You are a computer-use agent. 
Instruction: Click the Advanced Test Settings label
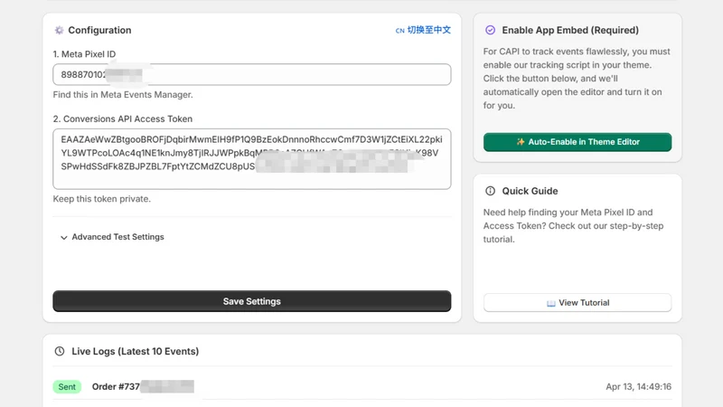[x=117, y=237]
